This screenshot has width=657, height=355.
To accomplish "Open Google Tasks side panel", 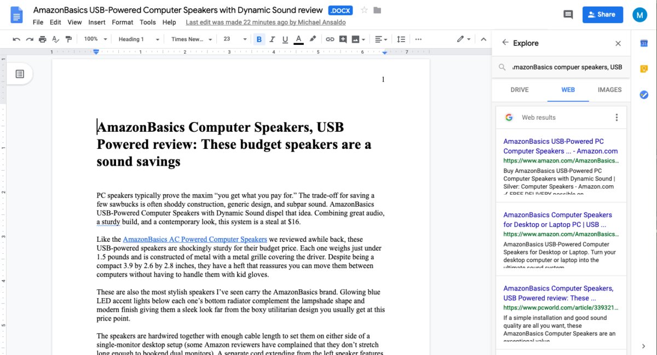I will (x=644, y=95).
